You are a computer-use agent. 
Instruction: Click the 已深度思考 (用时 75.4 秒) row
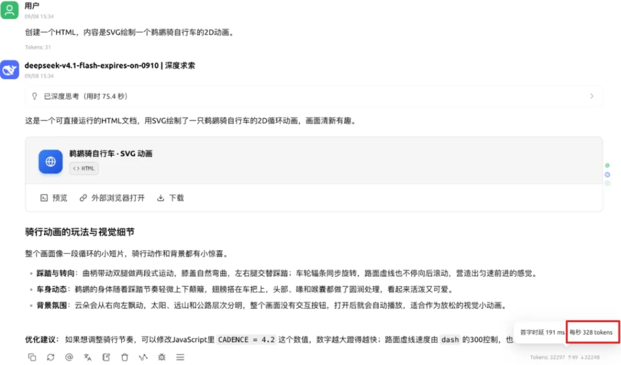tap(314, 96)
